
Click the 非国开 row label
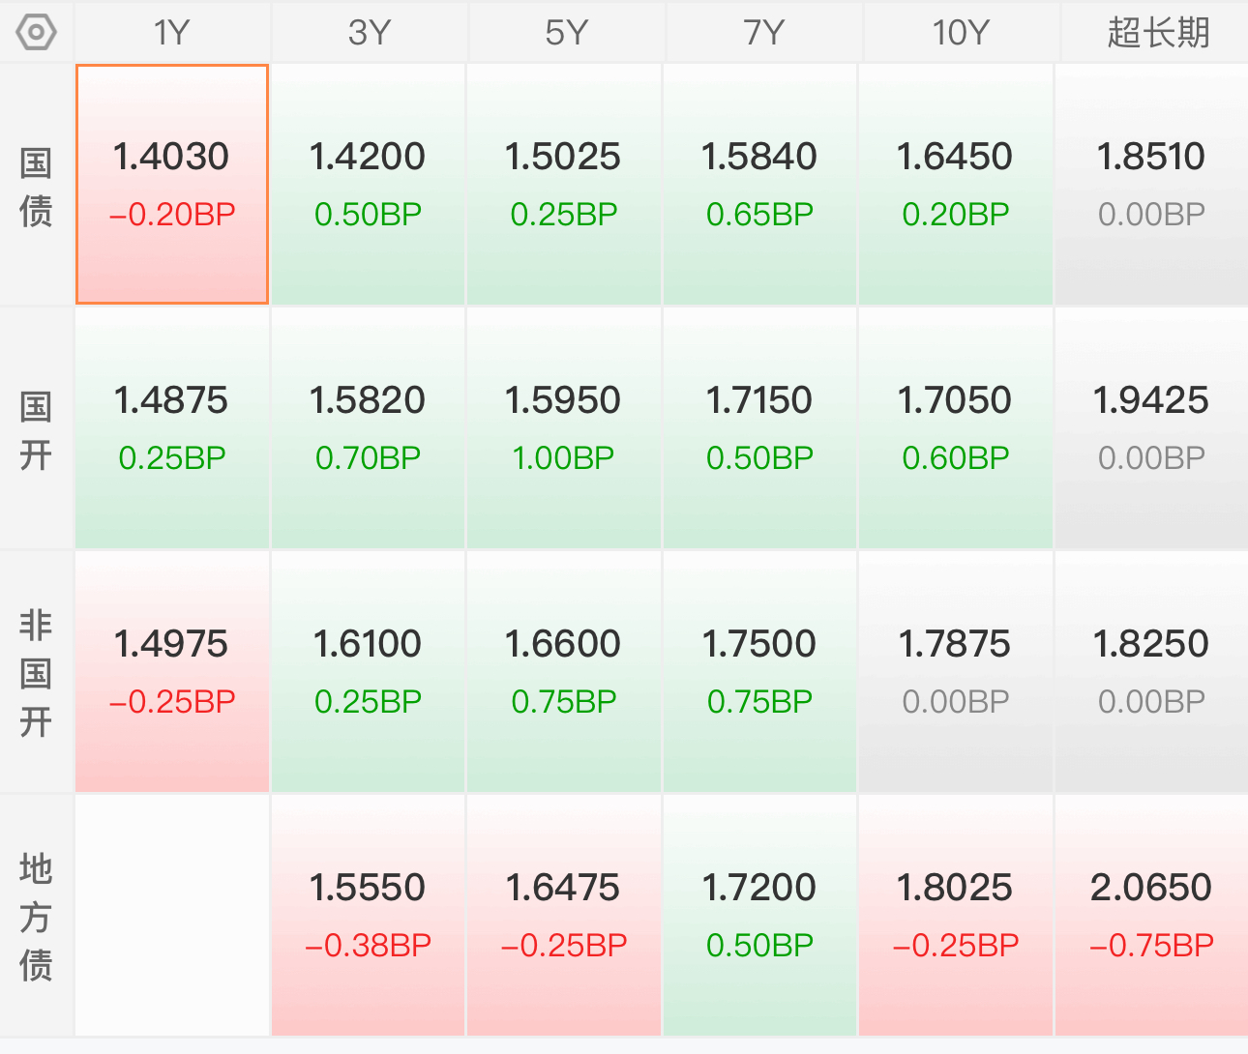pos(36,673)
